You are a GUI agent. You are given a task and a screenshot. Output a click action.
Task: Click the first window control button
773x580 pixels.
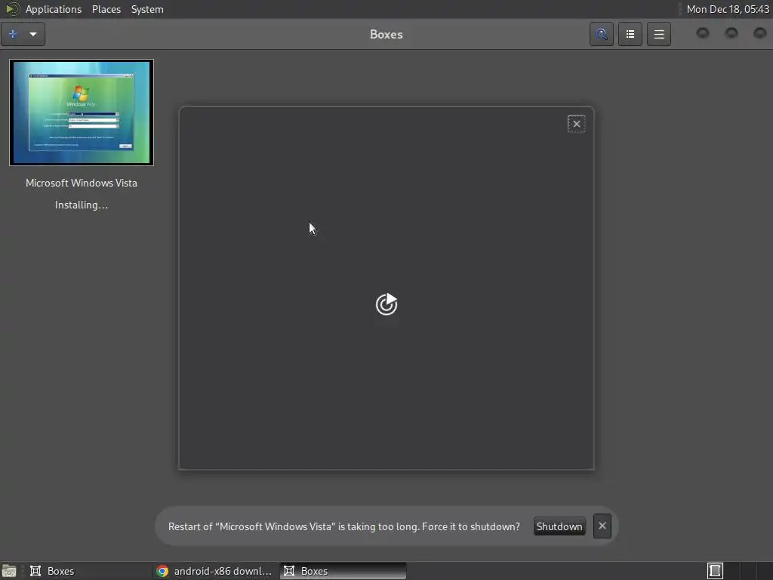point(703,33)
